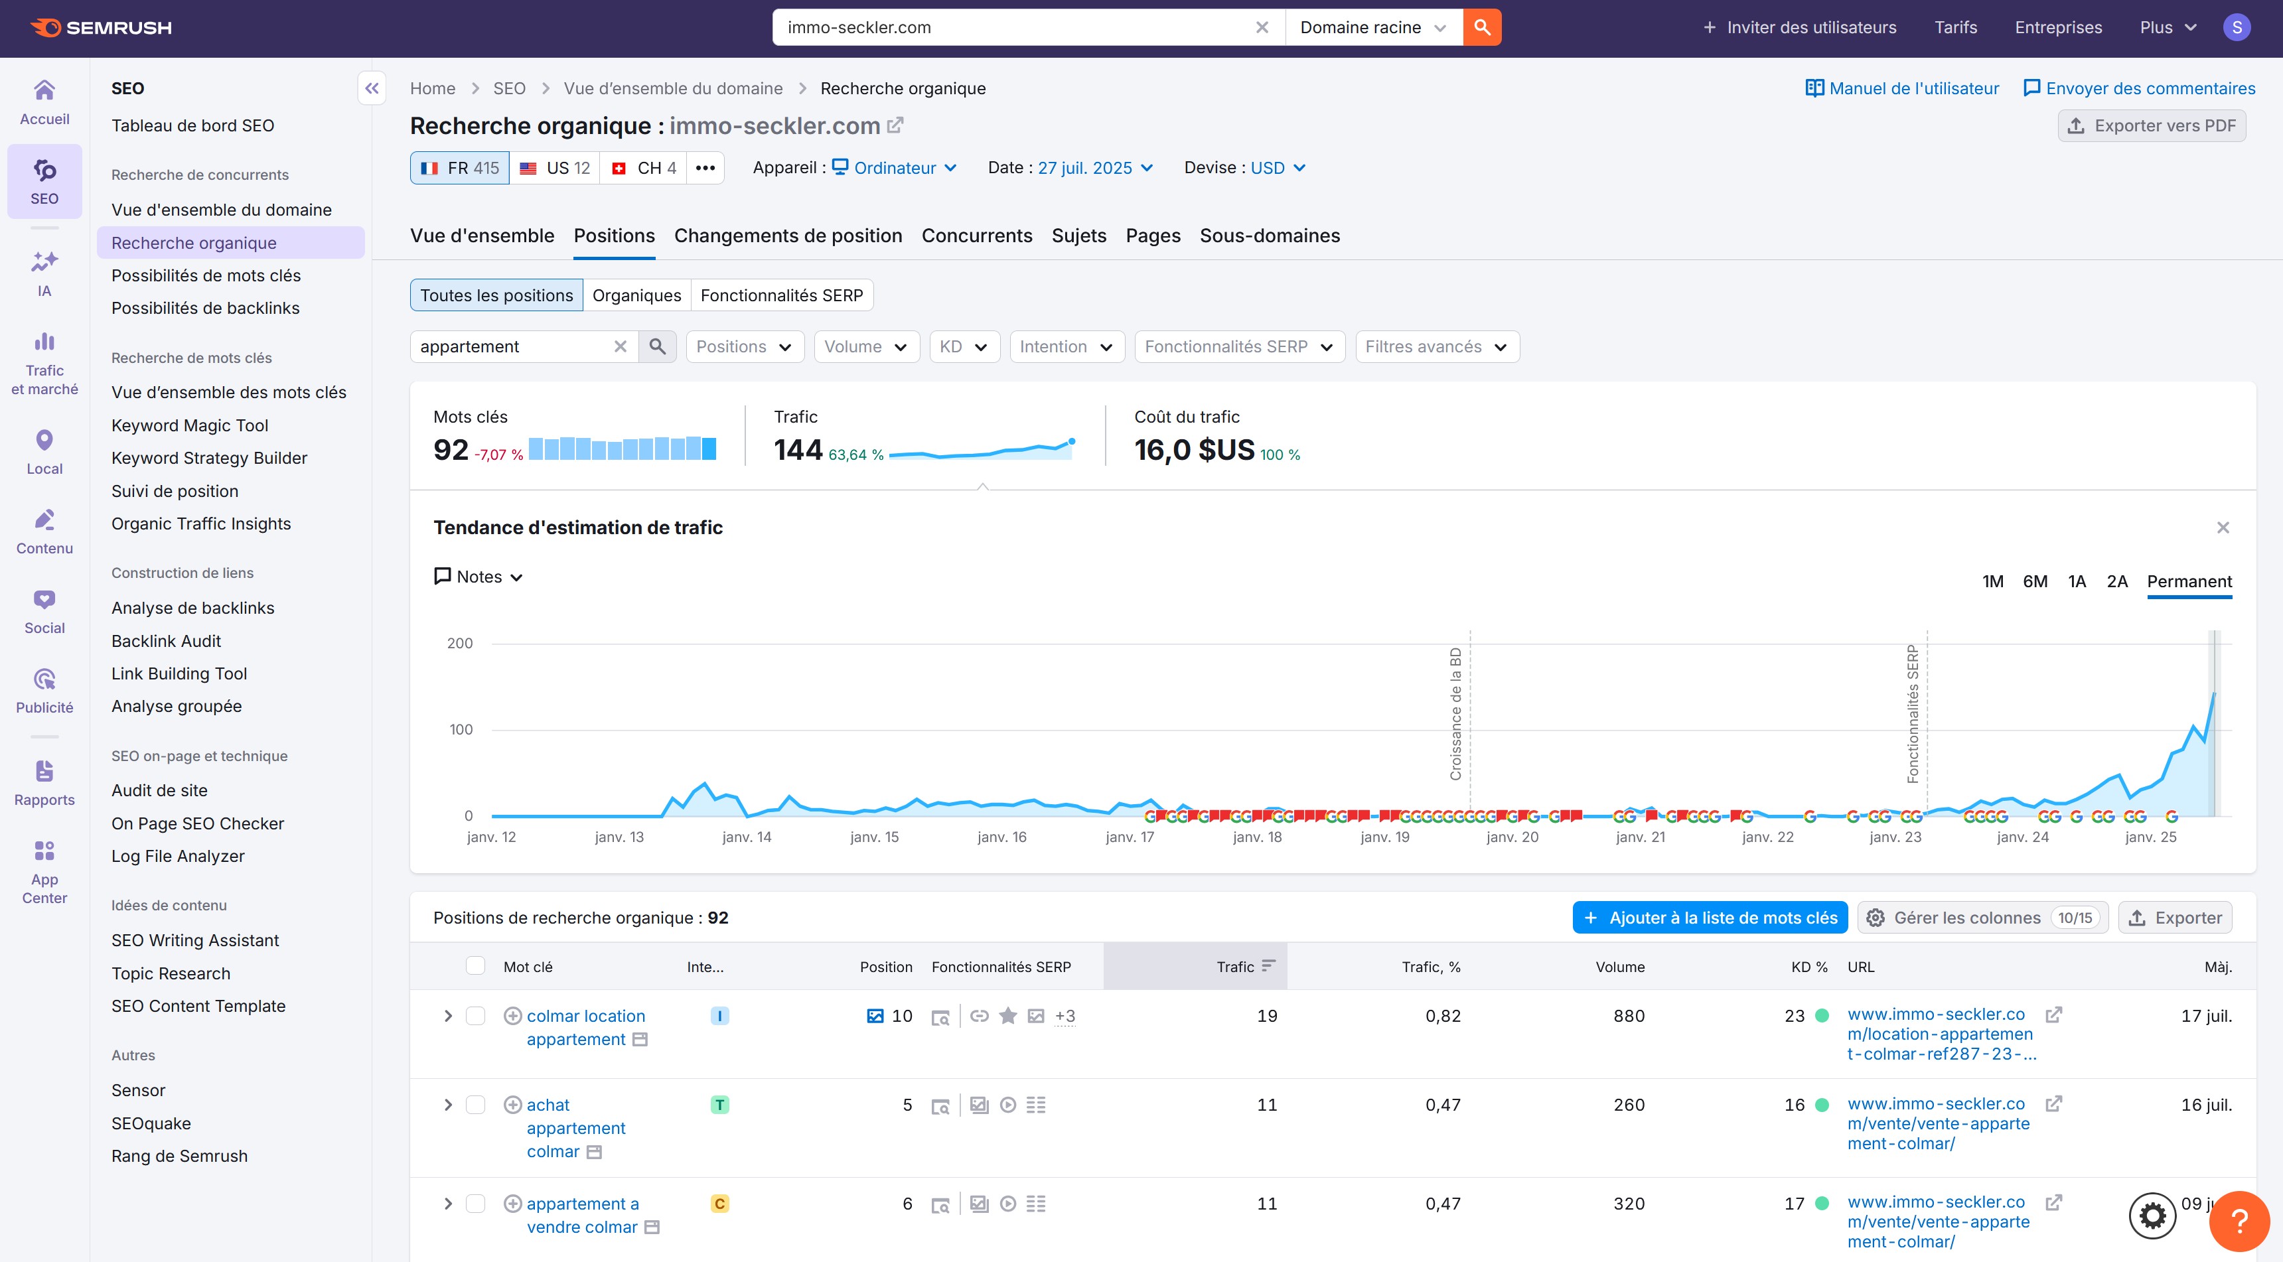Viewport: 2283px width, 1262px height.
Task: Click Exporter vers PDF button
Action: pos(2151,125)
